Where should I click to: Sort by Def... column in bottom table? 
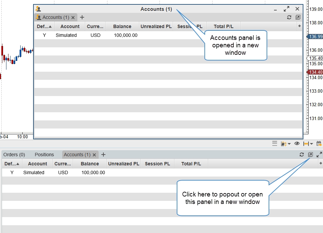(11, 164)
